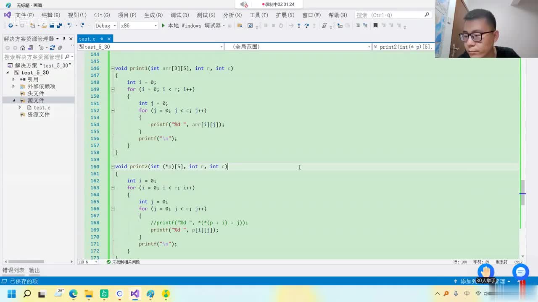
Task: Click the Find in Files icon
Action: point(240,26)
